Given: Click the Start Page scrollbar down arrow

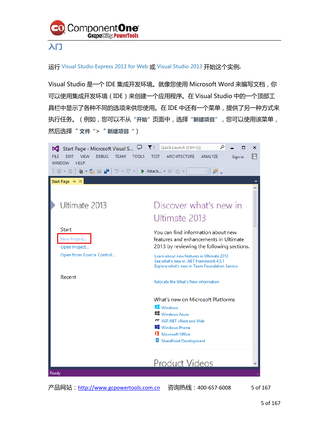Looking at the screenshot, I should (x=255, y=364).
